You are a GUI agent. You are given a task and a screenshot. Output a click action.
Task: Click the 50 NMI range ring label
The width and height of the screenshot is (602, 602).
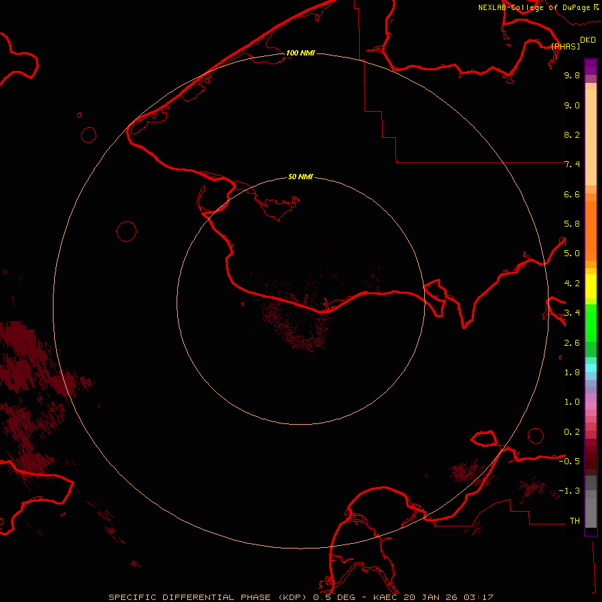coord(300,177)
